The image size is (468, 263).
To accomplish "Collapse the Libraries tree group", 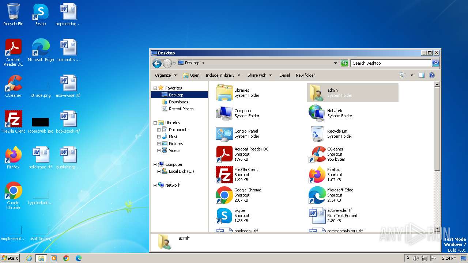I will [x=155, y=123].
